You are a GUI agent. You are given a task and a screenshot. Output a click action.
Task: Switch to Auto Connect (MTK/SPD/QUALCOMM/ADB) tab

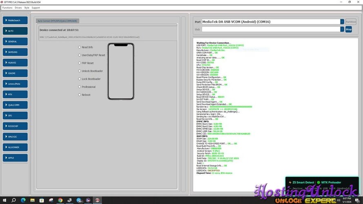(x=58, y=21)
